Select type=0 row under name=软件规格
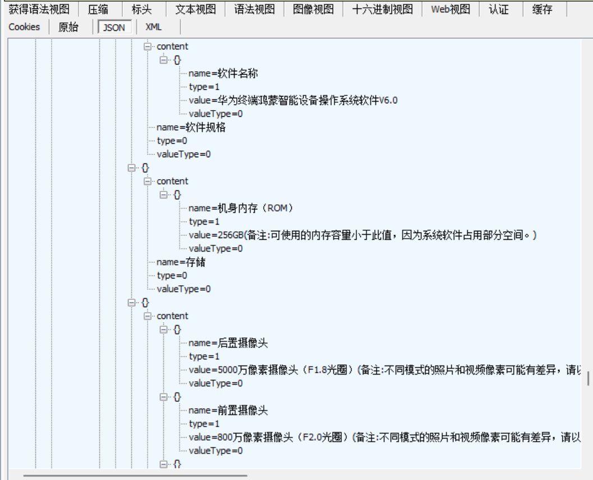 [172, 141]
